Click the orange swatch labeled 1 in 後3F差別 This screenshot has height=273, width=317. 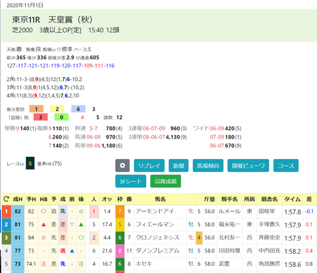coord(36,109)
